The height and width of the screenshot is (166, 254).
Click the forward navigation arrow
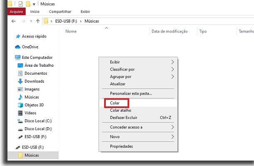(23, 21)
